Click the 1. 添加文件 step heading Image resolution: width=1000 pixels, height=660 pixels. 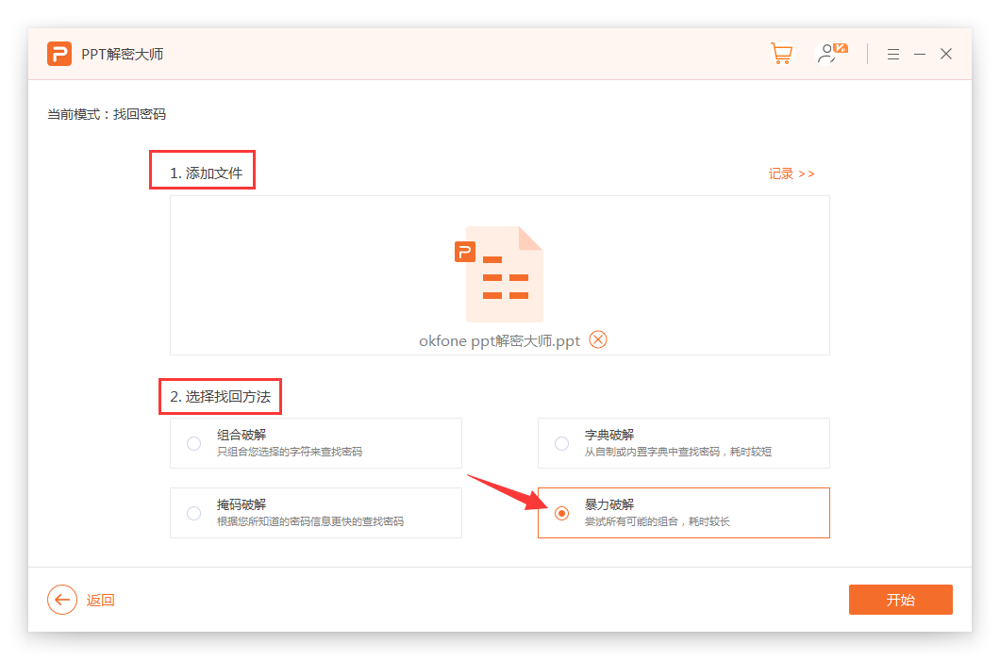[x=206, y=173]
